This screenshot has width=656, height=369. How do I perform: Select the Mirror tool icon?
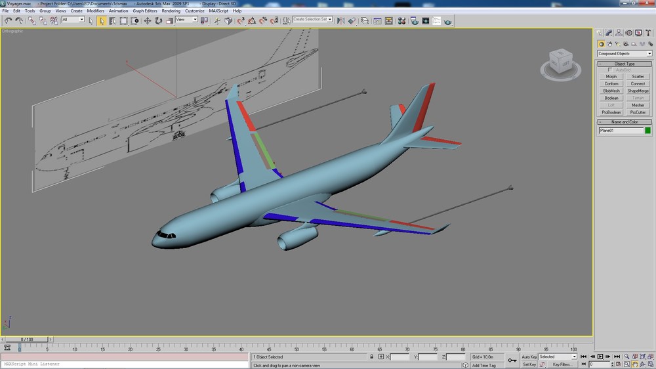coord(340,20)
